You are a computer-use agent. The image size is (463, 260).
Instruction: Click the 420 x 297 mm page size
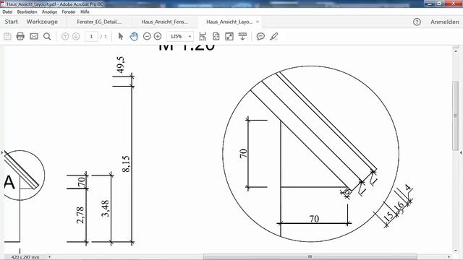click(25, 257)
